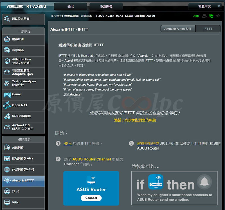Click the white Connect button
The image size is (225, 210).
coord(91,198)
